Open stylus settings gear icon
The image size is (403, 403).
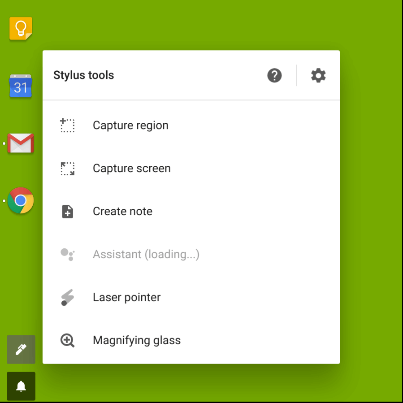tap(318, 75)
